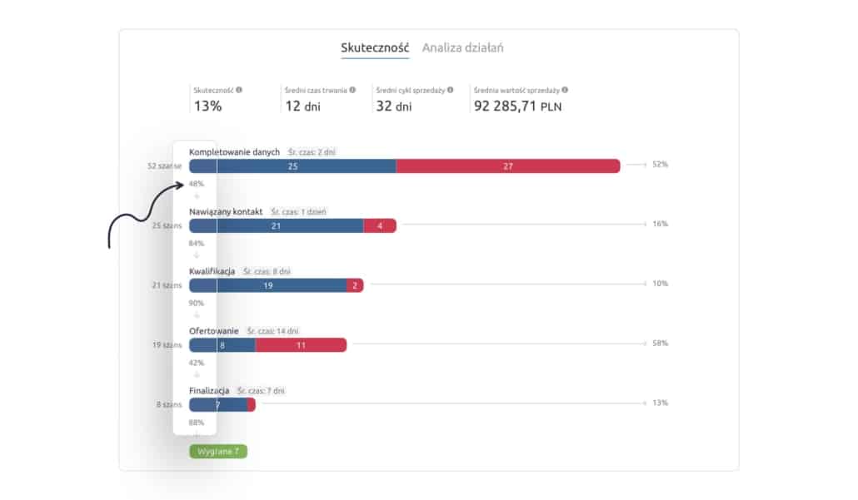Click Śr. czas: 8 dni label
Image resolution: width=858 pixels, height=500 pixels.
click(x=267, y=271)
